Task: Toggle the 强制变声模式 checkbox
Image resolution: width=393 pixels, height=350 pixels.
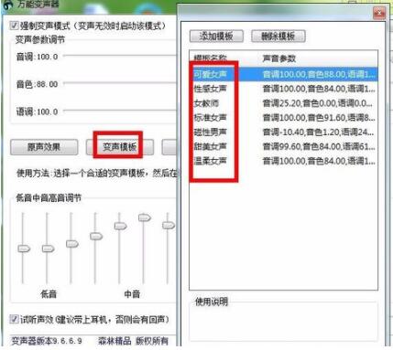Action: (x=14, y=26)
